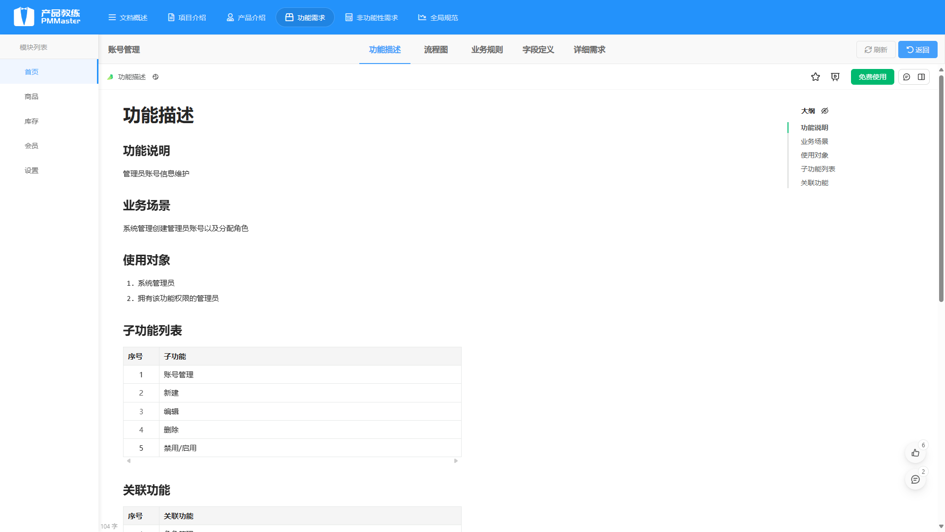Image resolution: width=945 pixels, height=532 pixels.
Task: Click the 关联功能 column header
Action: [310, 516]
